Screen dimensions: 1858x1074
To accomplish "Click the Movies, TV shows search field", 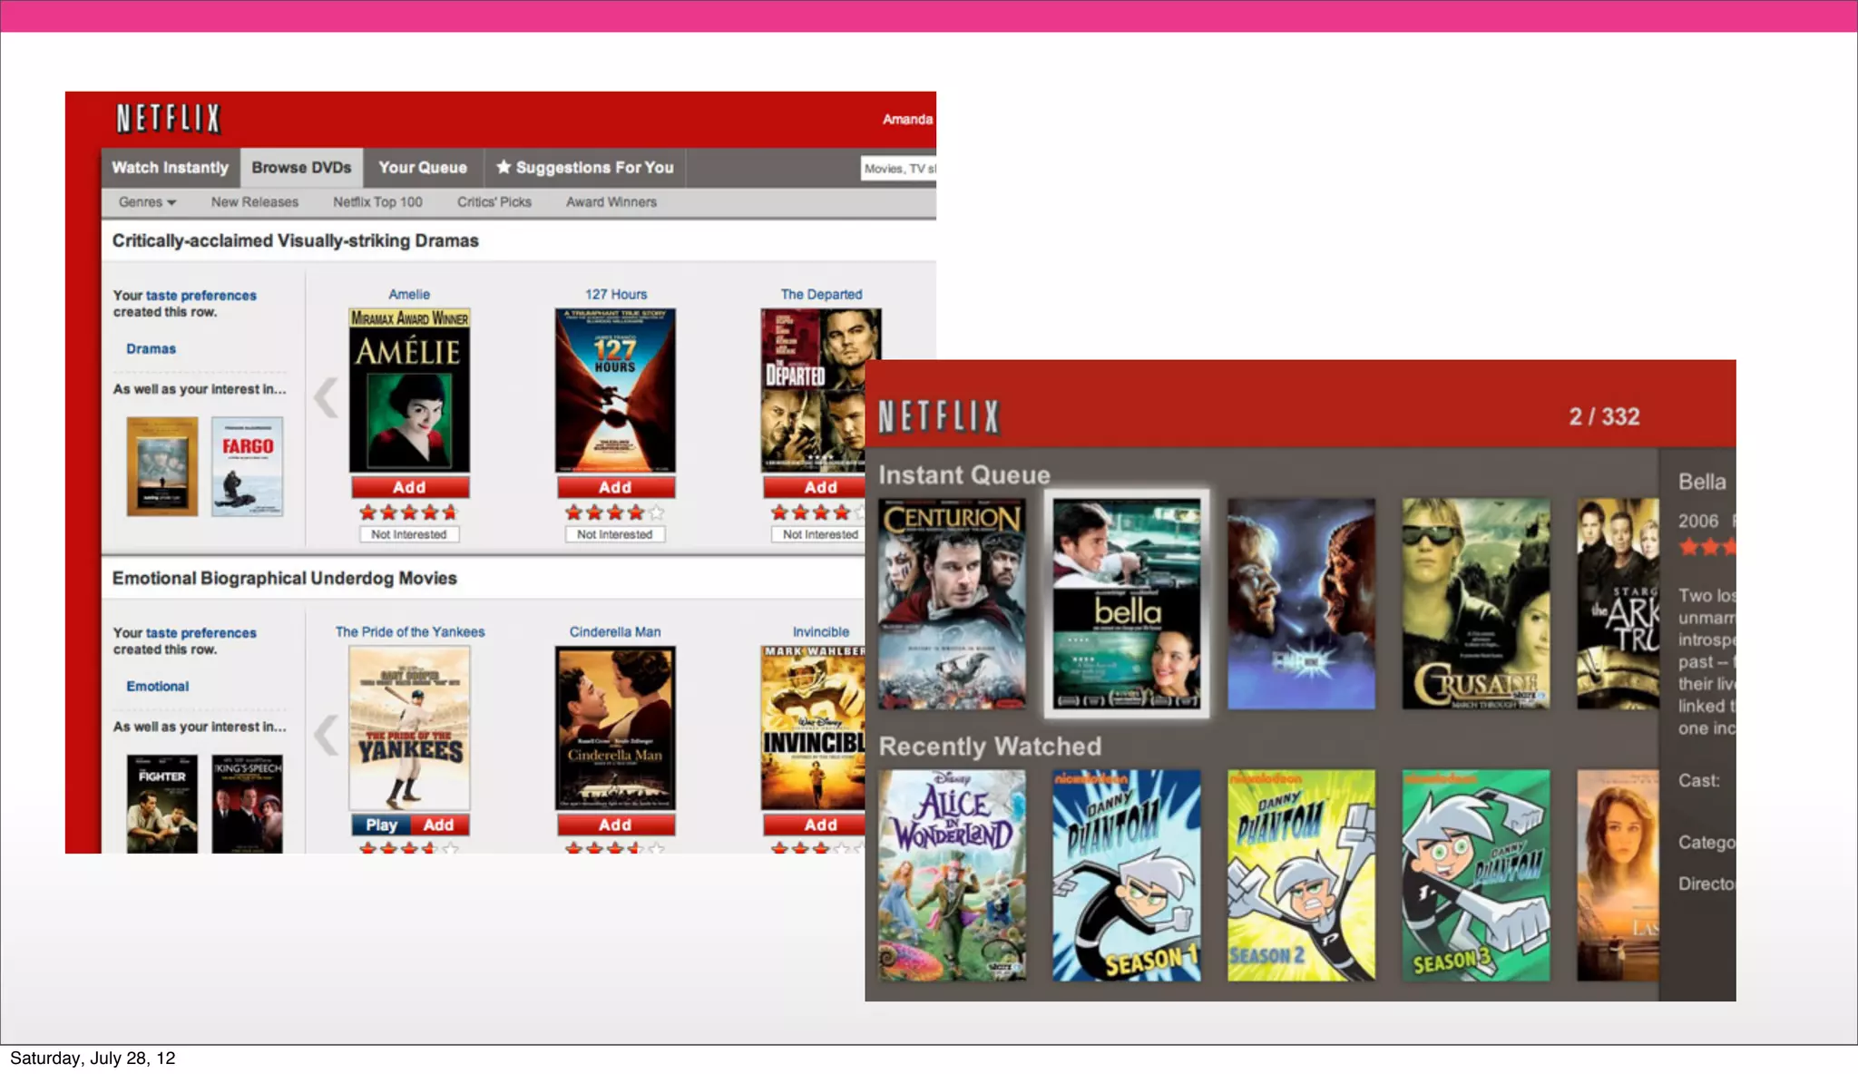I will pos(897,169).
